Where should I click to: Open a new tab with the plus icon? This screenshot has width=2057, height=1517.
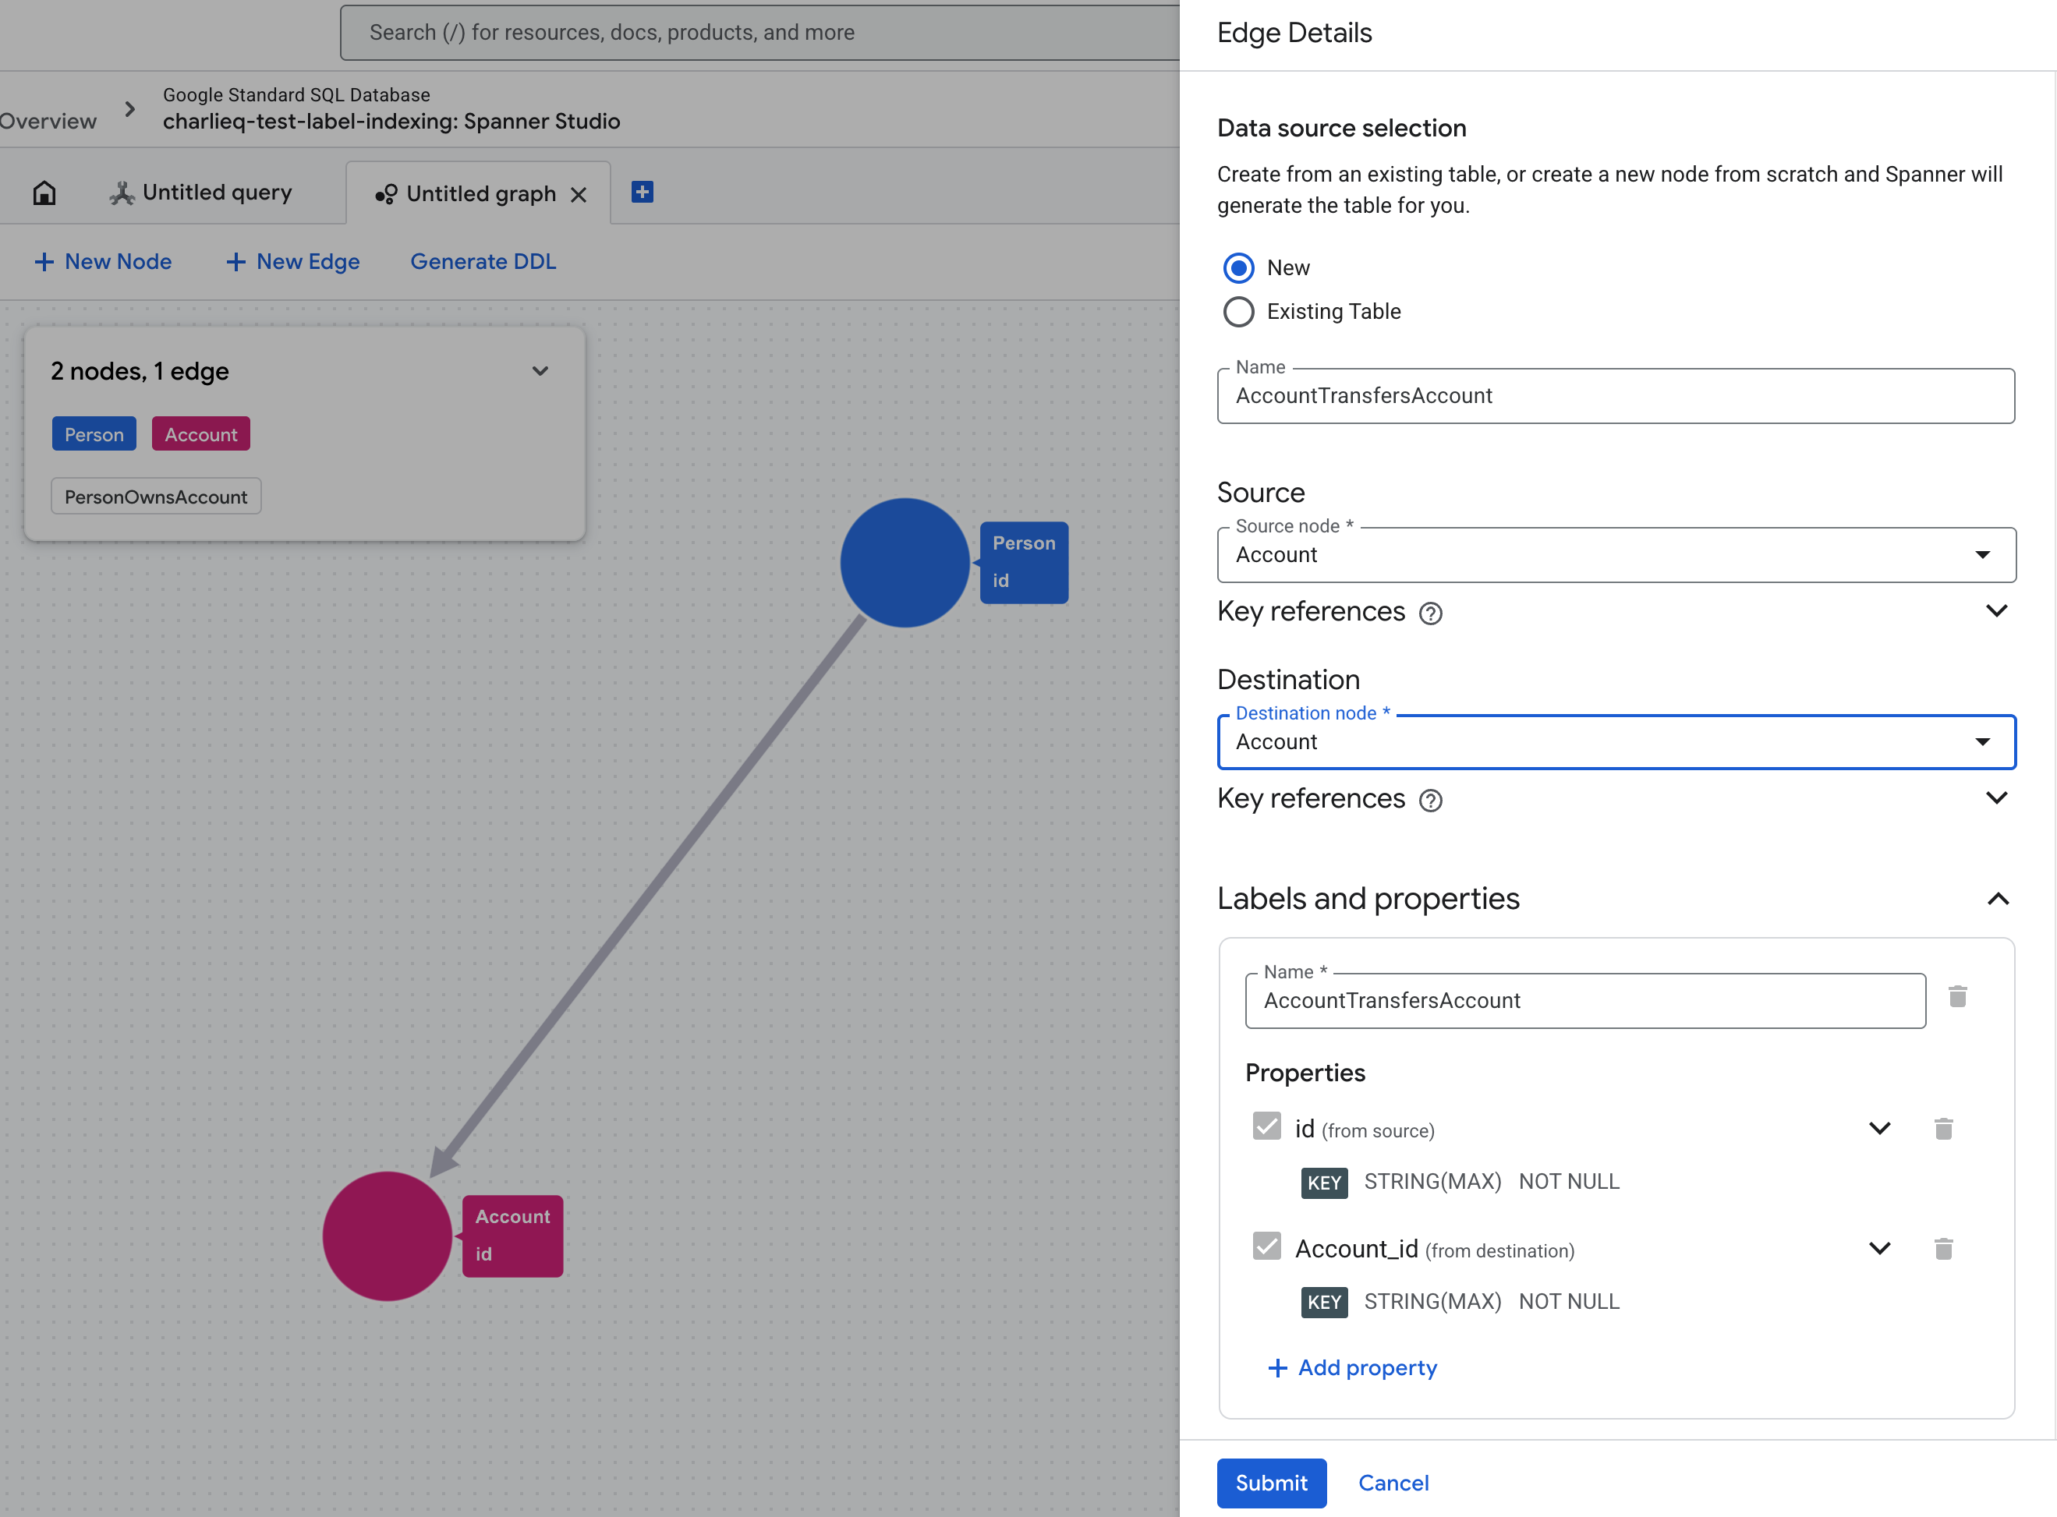pyautogui.click(x=641, y=192)
